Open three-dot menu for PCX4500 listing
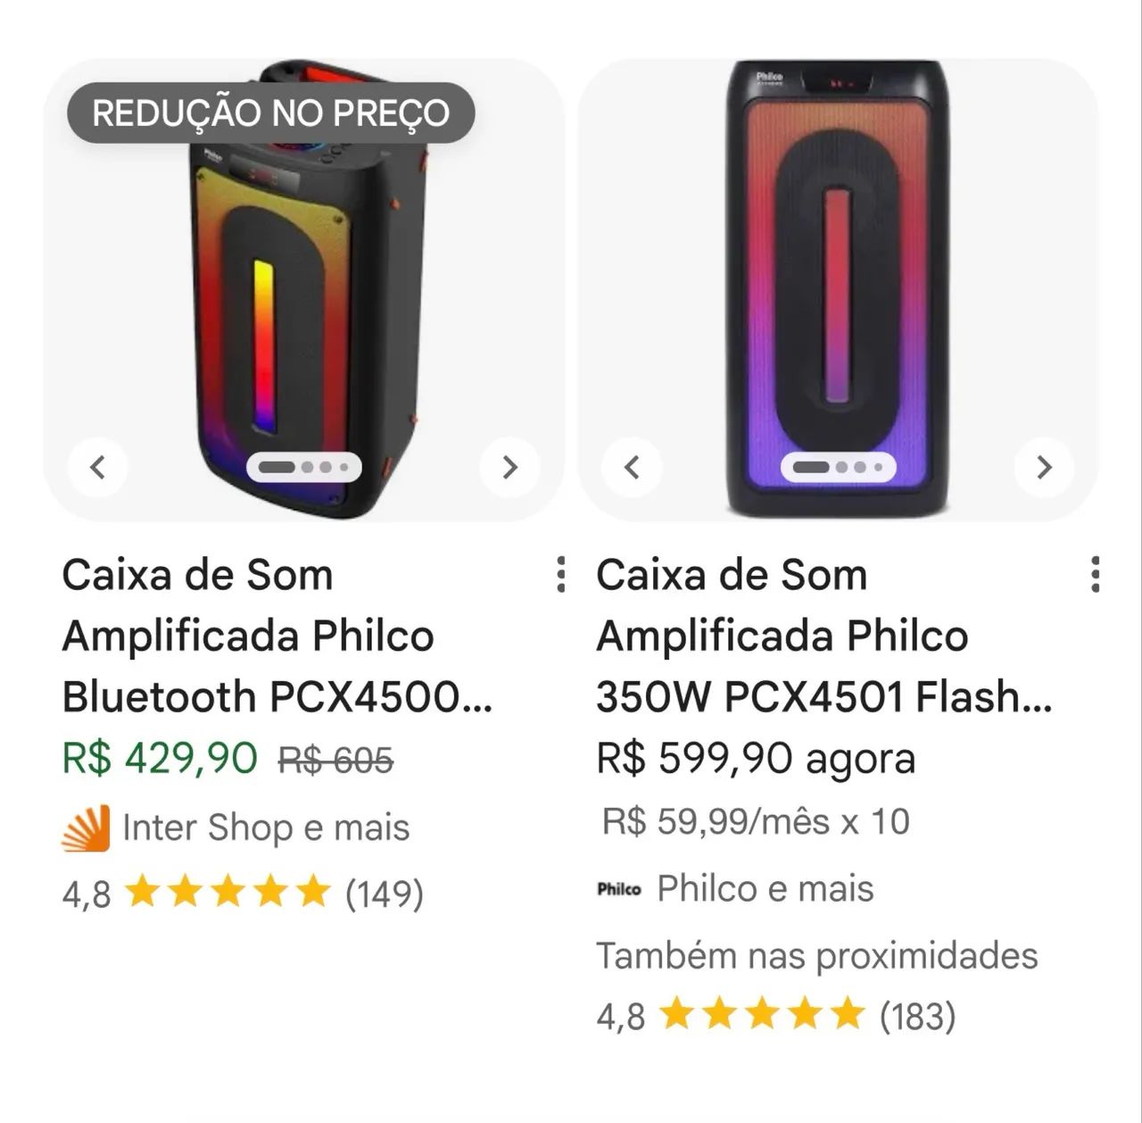Screen dimensions: 1142x1123 point(560,574)
